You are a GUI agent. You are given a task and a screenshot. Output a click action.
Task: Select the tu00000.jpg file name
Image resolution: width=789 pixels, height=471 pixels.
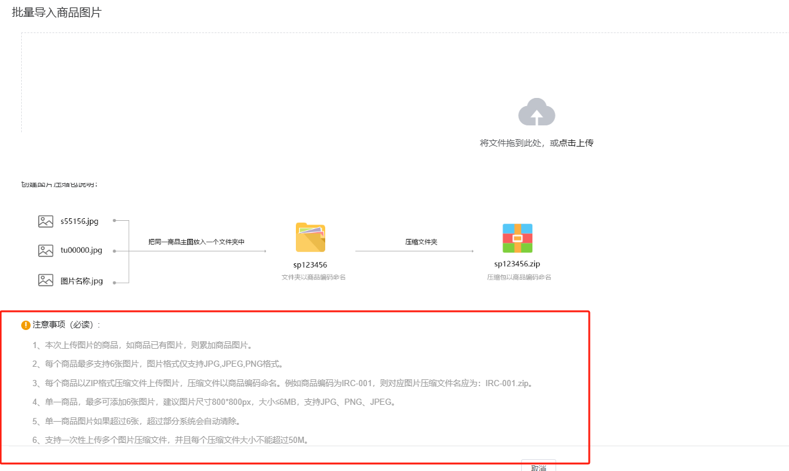[x=81, y=251]
